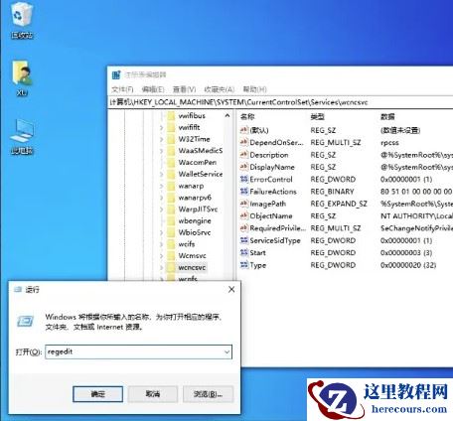Click the vwifibus folder icon

pyautogui.click(x=171, y=116)
